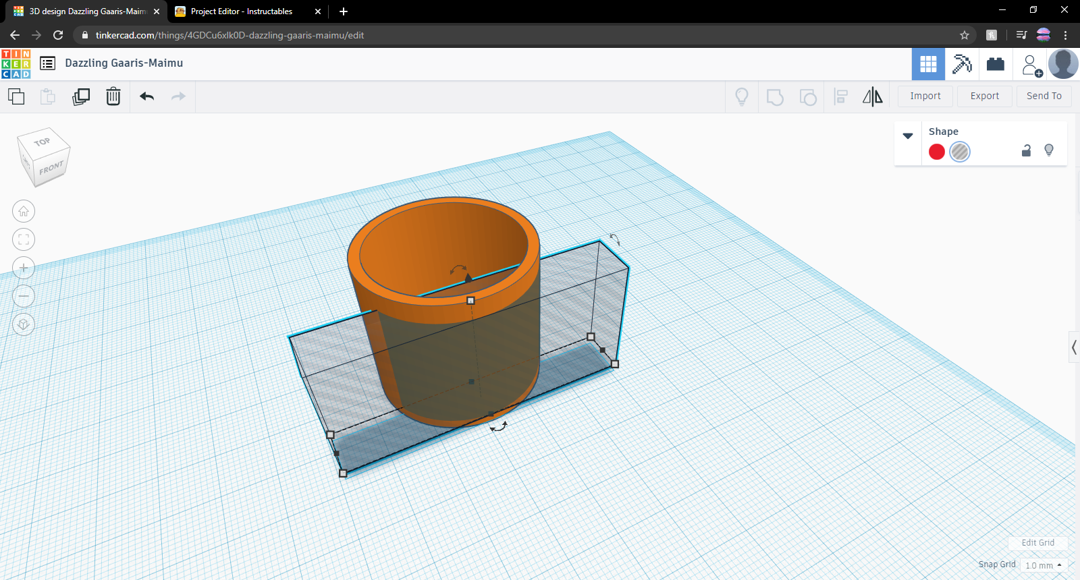Collapse the Shape panel arrow
The width and height of the screenshot is (1080, 580).
tap(908, 136)
